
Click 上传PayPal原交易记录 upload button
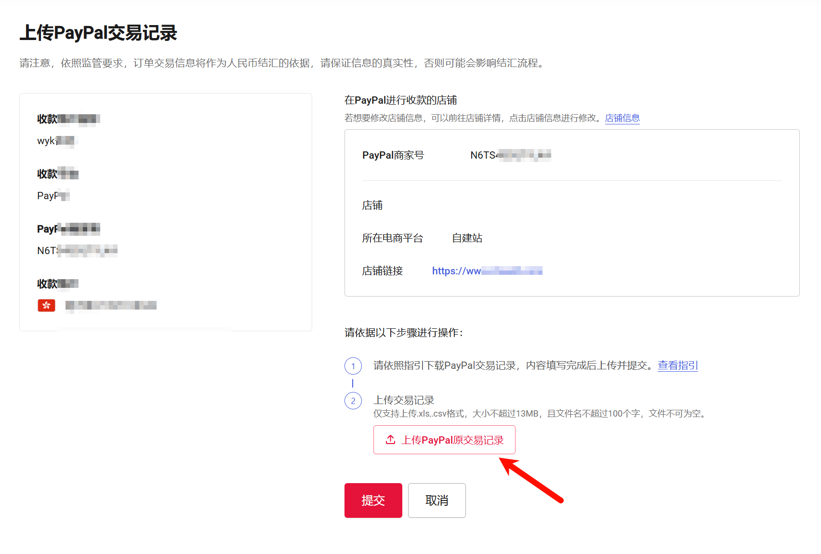coord(444,440)
